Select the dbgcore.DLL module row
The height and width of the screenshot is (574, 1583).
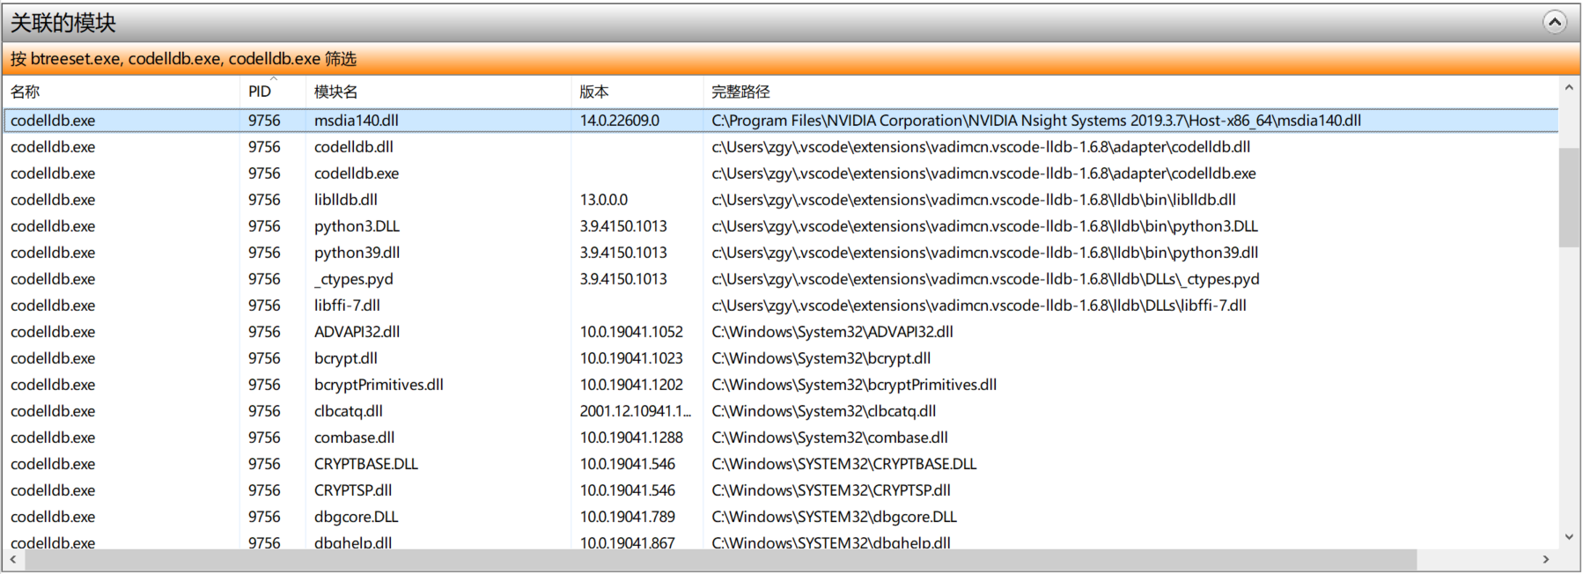click(781, 517)
